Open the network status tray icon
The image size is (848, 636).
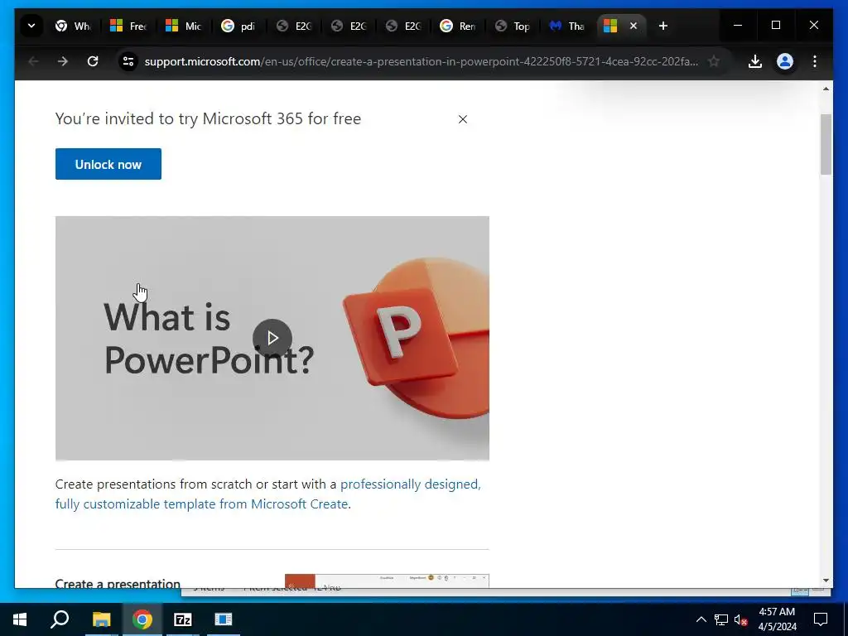tap(721, 619)
